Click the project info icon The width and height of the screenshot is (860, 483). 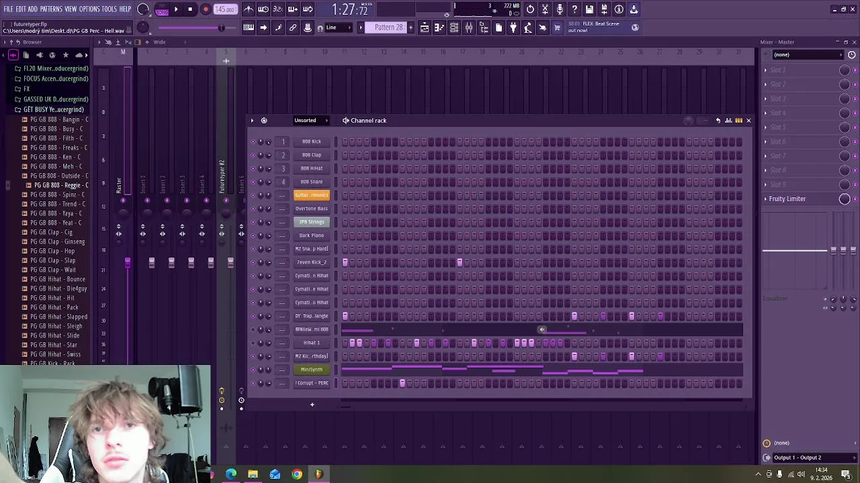pos(619,9)
